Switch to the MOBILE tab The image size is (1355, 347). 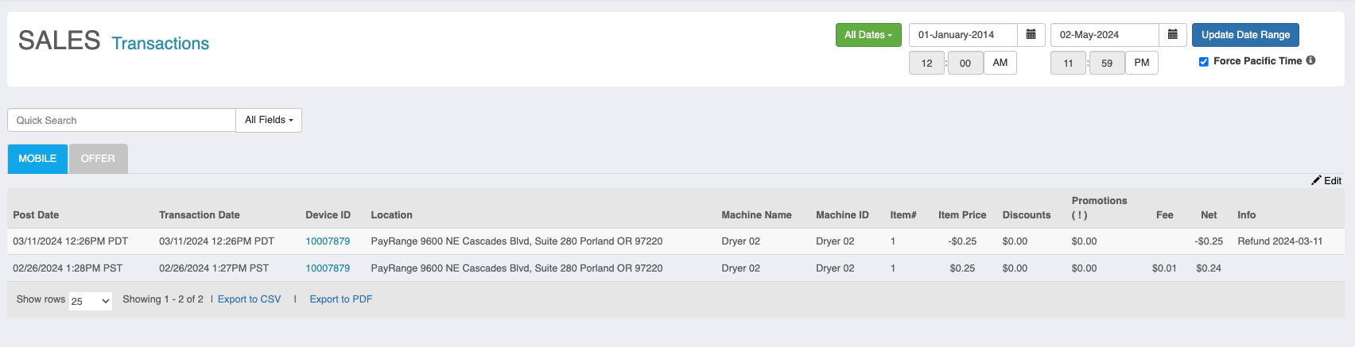[x=37, y=159]
